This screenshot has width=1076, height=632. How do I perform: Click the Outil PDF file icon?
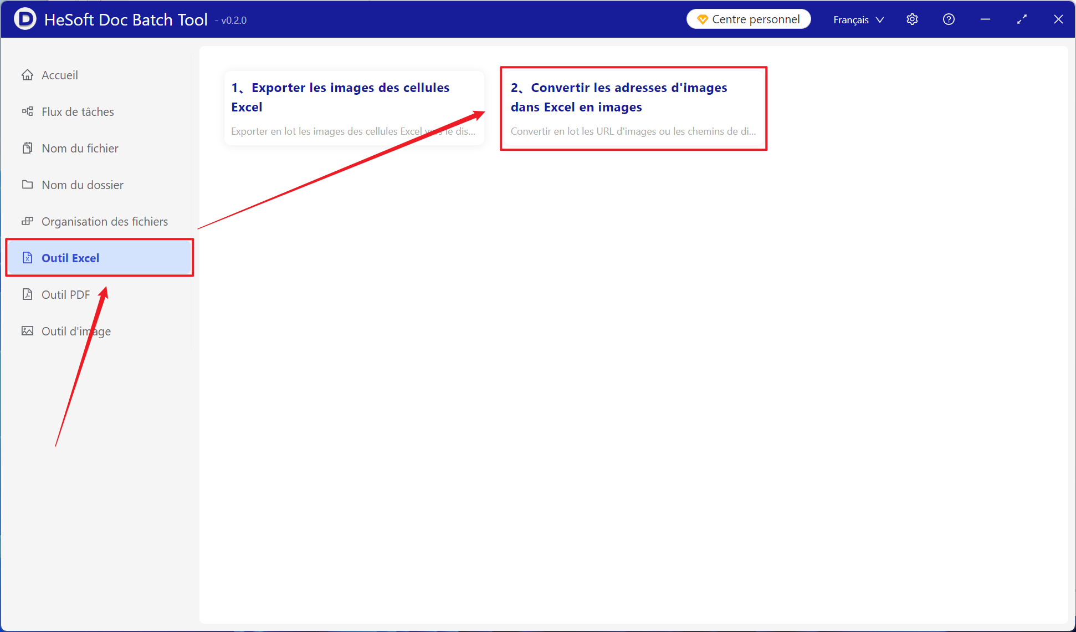[27, 294]
